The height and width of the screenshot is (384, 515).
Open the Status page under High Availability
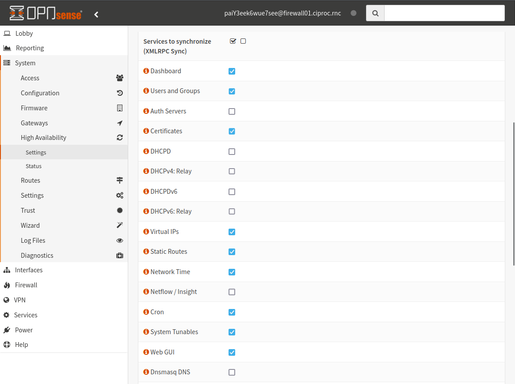(33, 166)
